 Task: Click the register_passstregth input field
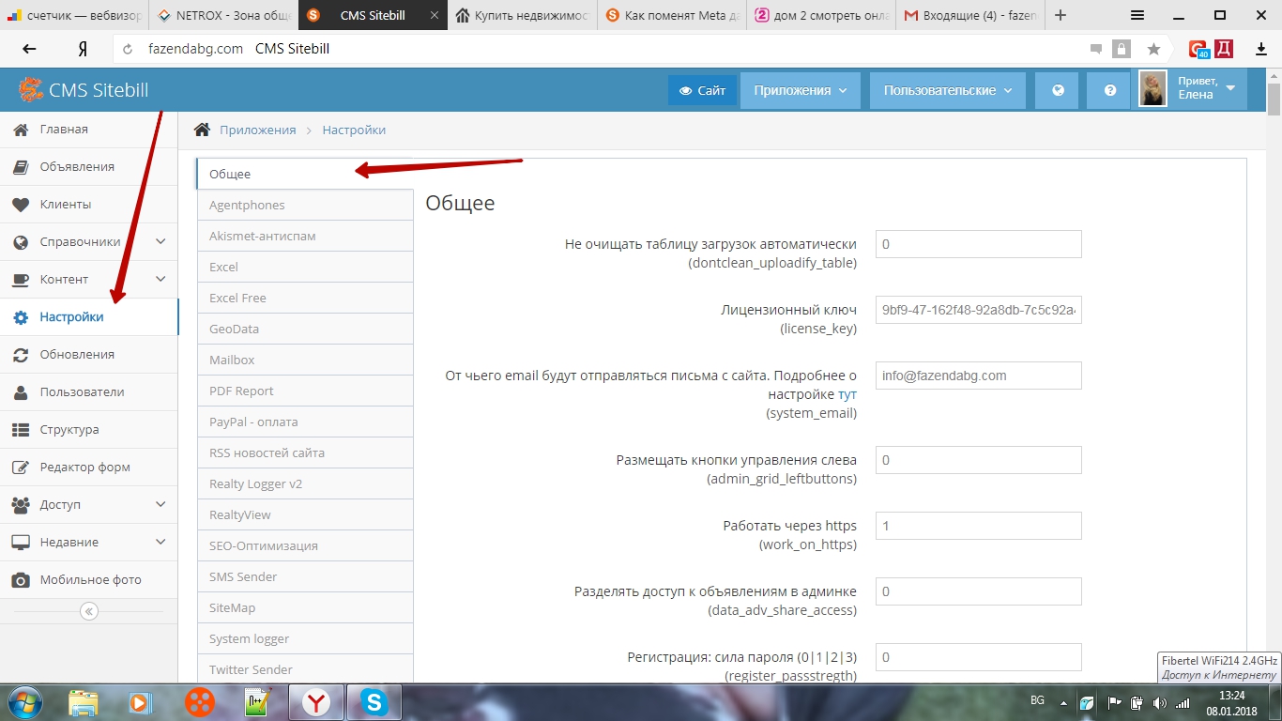tap(979, 657)
